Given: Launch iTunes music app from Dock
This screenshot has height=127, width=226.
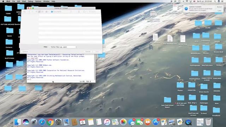Looking at the screenshot, I should click(107, 122).
